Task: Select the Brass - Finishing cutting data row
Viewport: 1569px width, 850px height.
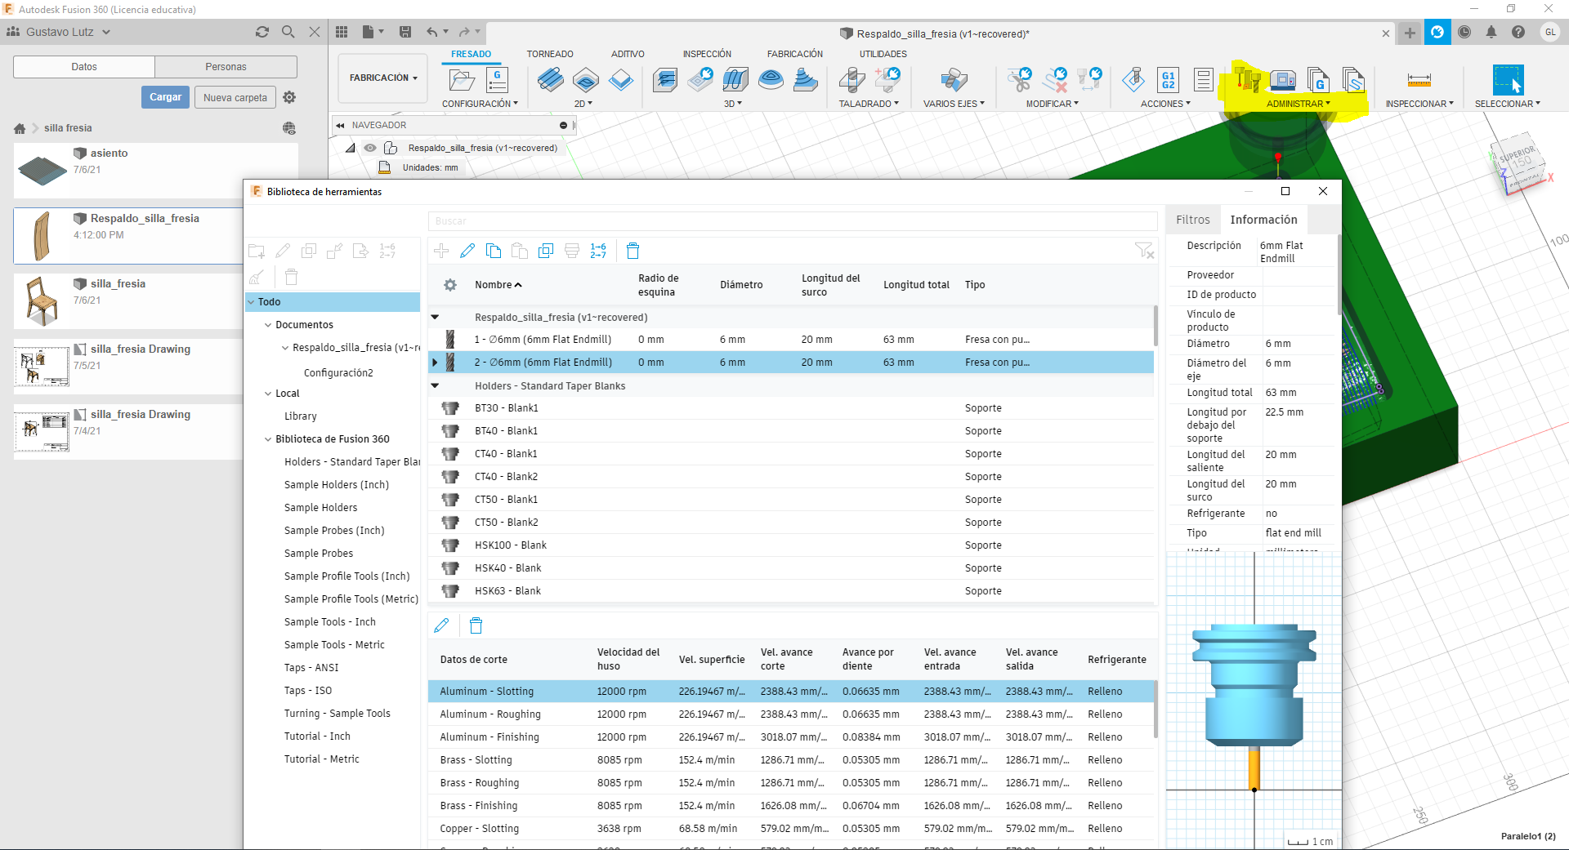Action: point(791,806)
